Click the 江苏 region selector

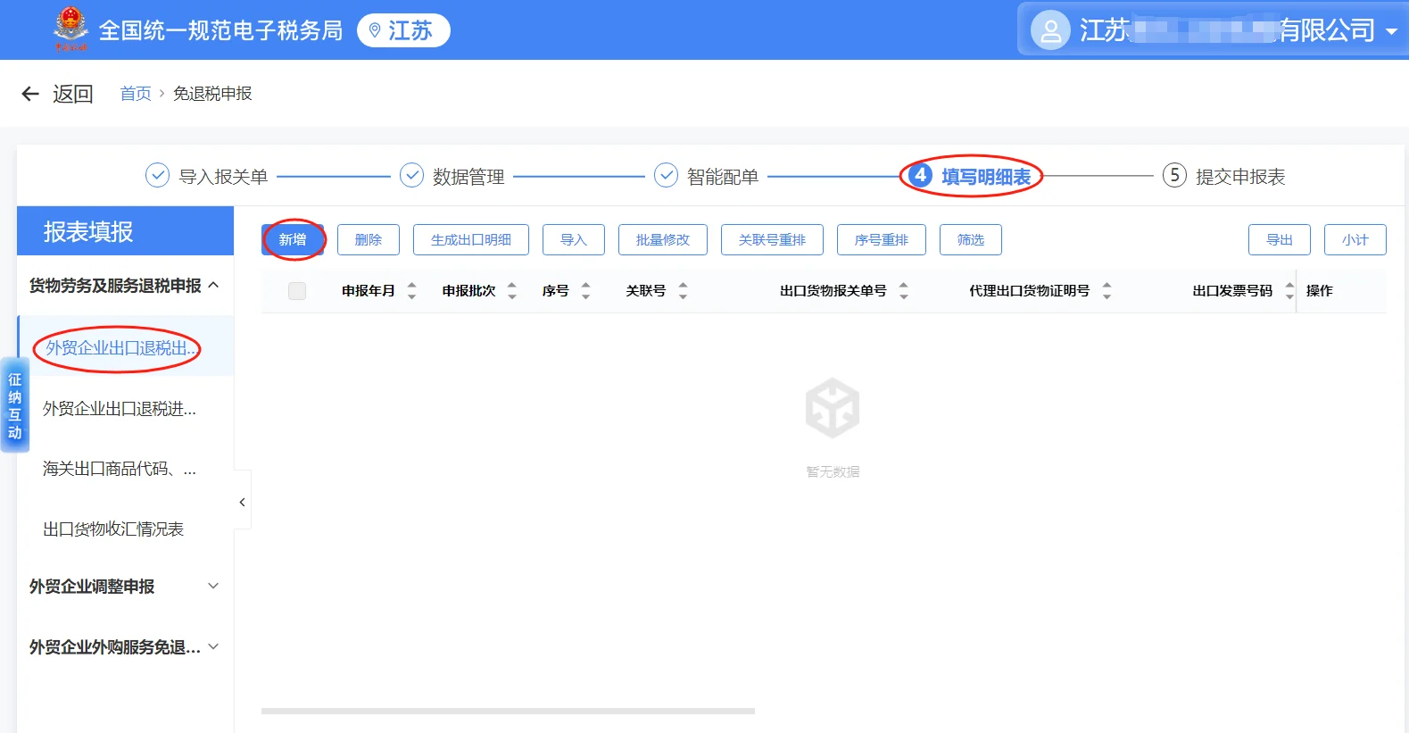click(403, 30)
